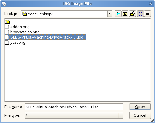Expand the File type dropdown arrow

point(121,115)
